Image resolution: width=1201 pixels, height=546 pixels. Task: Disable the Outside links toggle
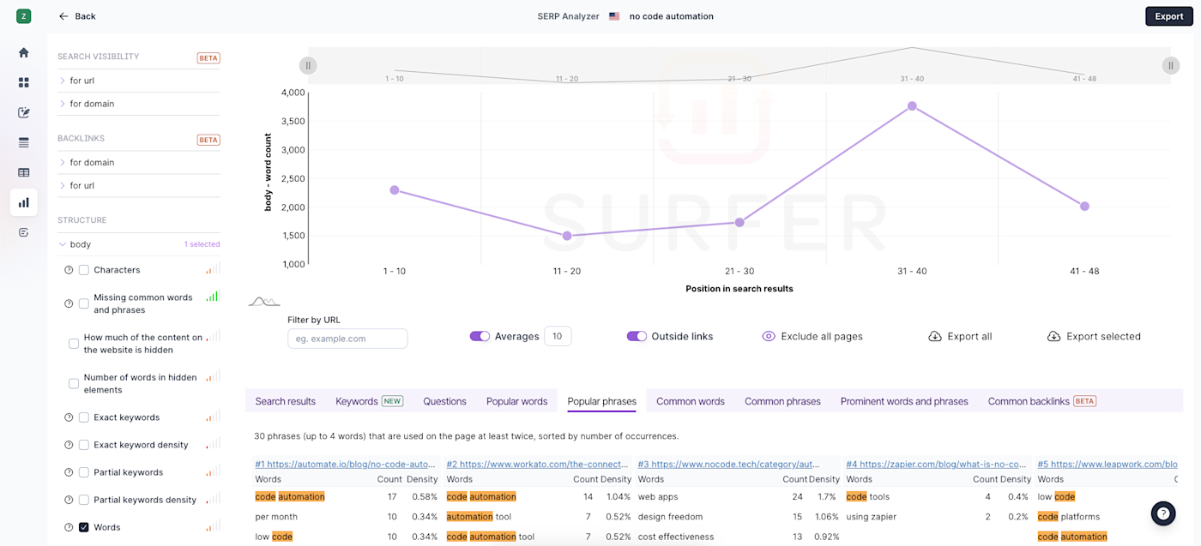click(637, 336)
